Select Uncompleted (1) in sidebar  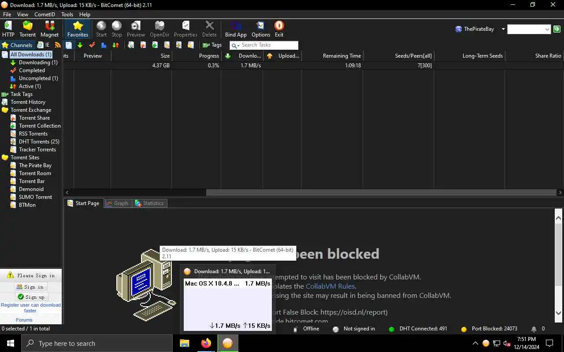point(38,78)
